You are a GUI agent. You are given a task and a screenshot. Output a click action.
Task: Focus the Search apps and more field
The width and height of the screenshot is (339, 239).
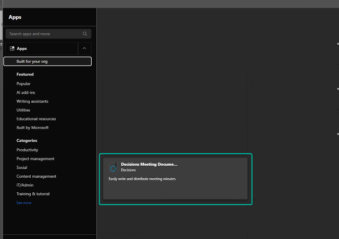tap(44, 34)
